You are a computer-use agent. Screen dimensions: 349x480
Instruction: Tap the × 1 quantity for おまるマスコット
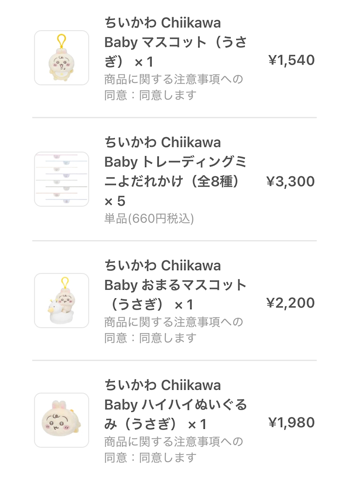[184, 305]
